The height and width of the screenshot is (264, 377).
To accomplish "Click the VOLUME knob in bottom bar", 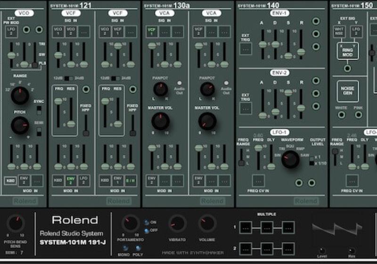I will [x=207, y=223].
